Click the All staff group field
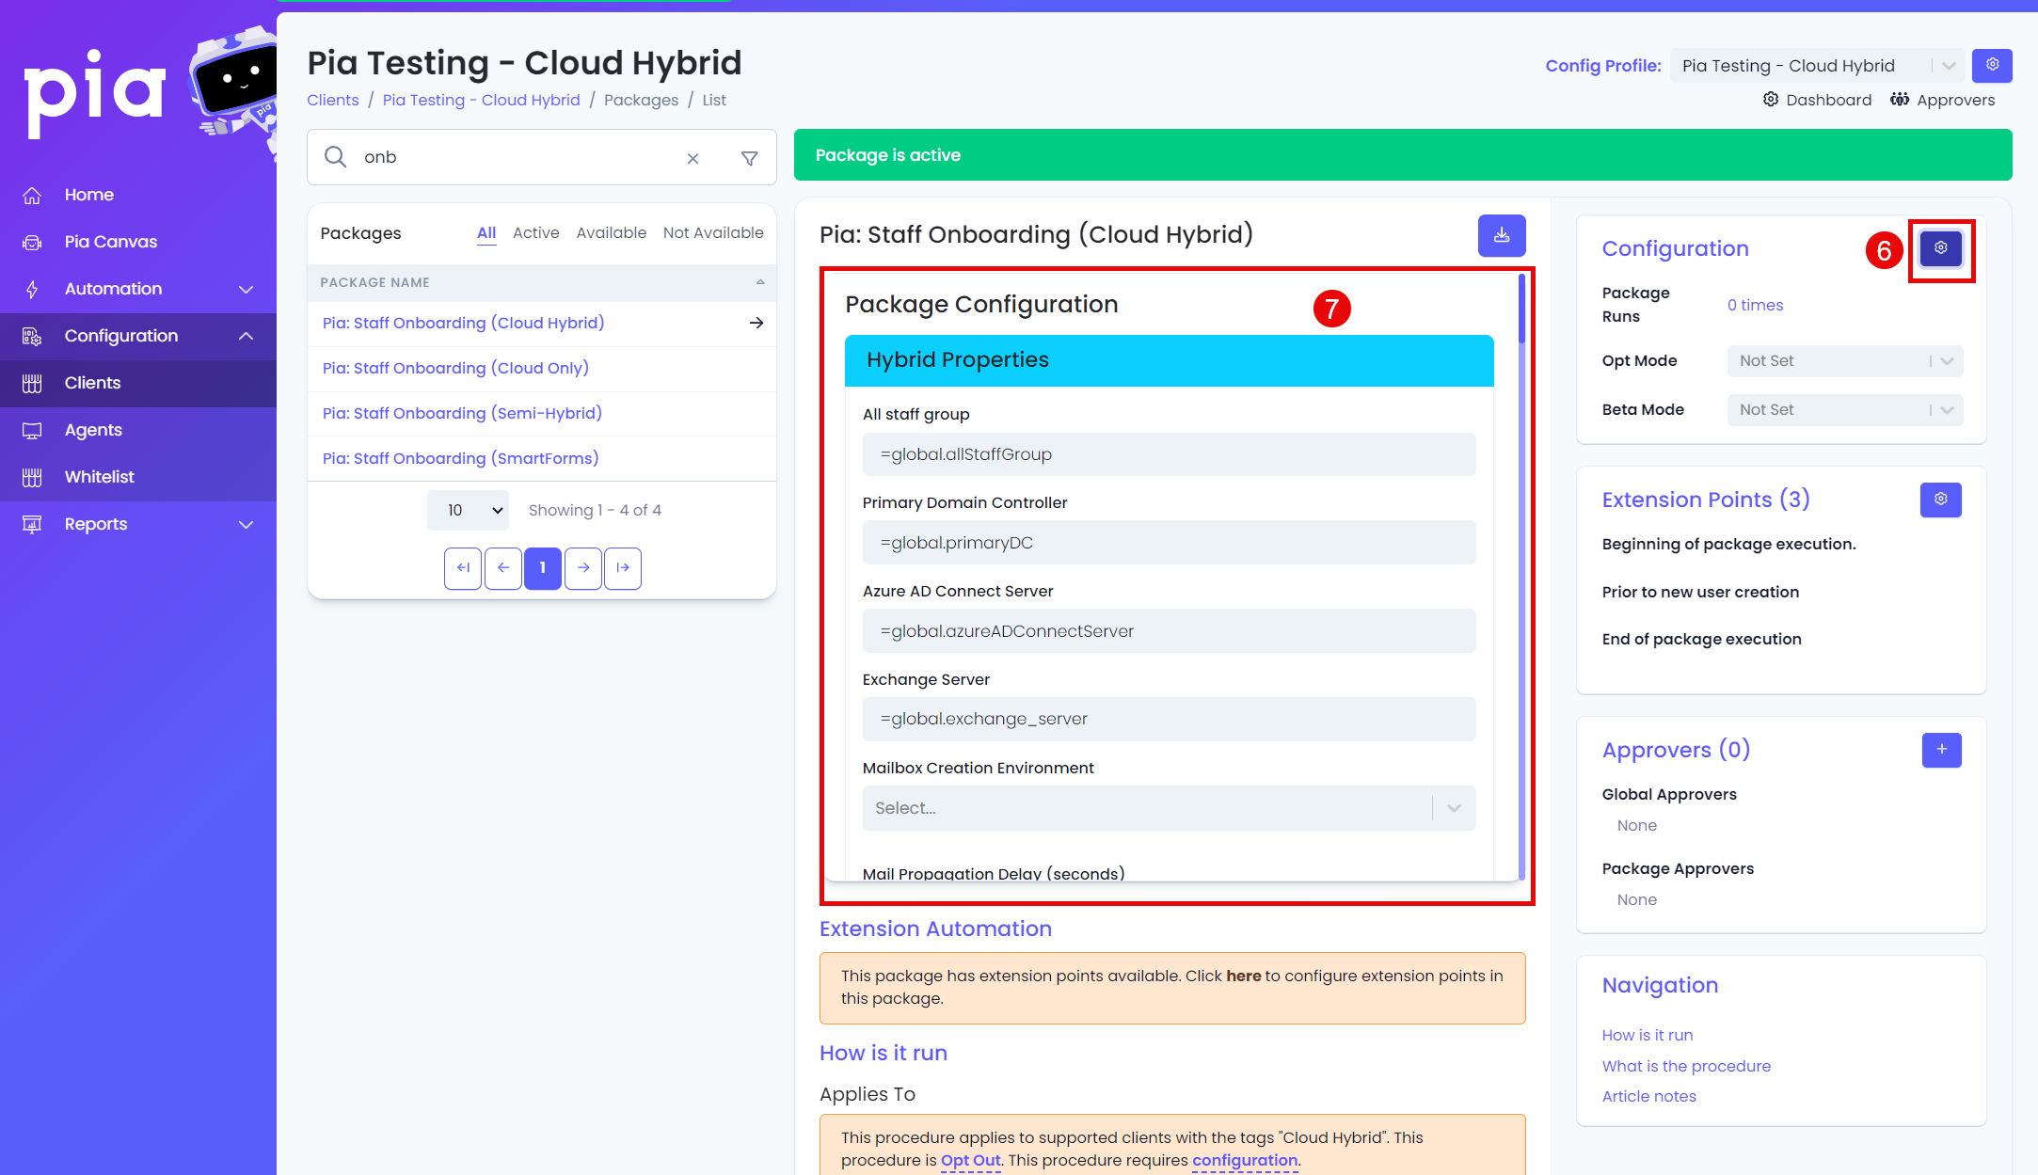The width and height of the screenshot is (2038, 1175). 1169,454
